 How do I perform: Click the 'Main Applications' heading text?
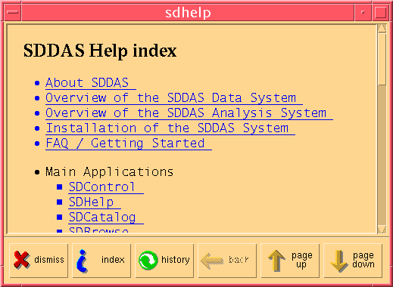[110, 172]
